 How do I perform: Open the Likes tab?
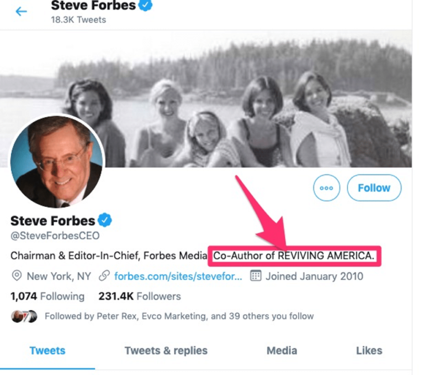click(369, 351)
